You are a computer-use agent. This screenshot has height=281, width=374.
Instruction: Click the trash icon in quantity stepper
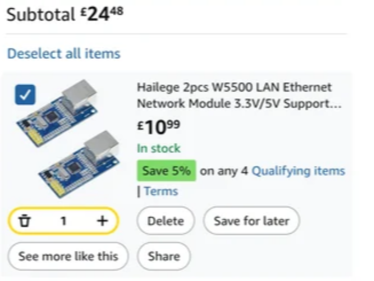(24, 221)
